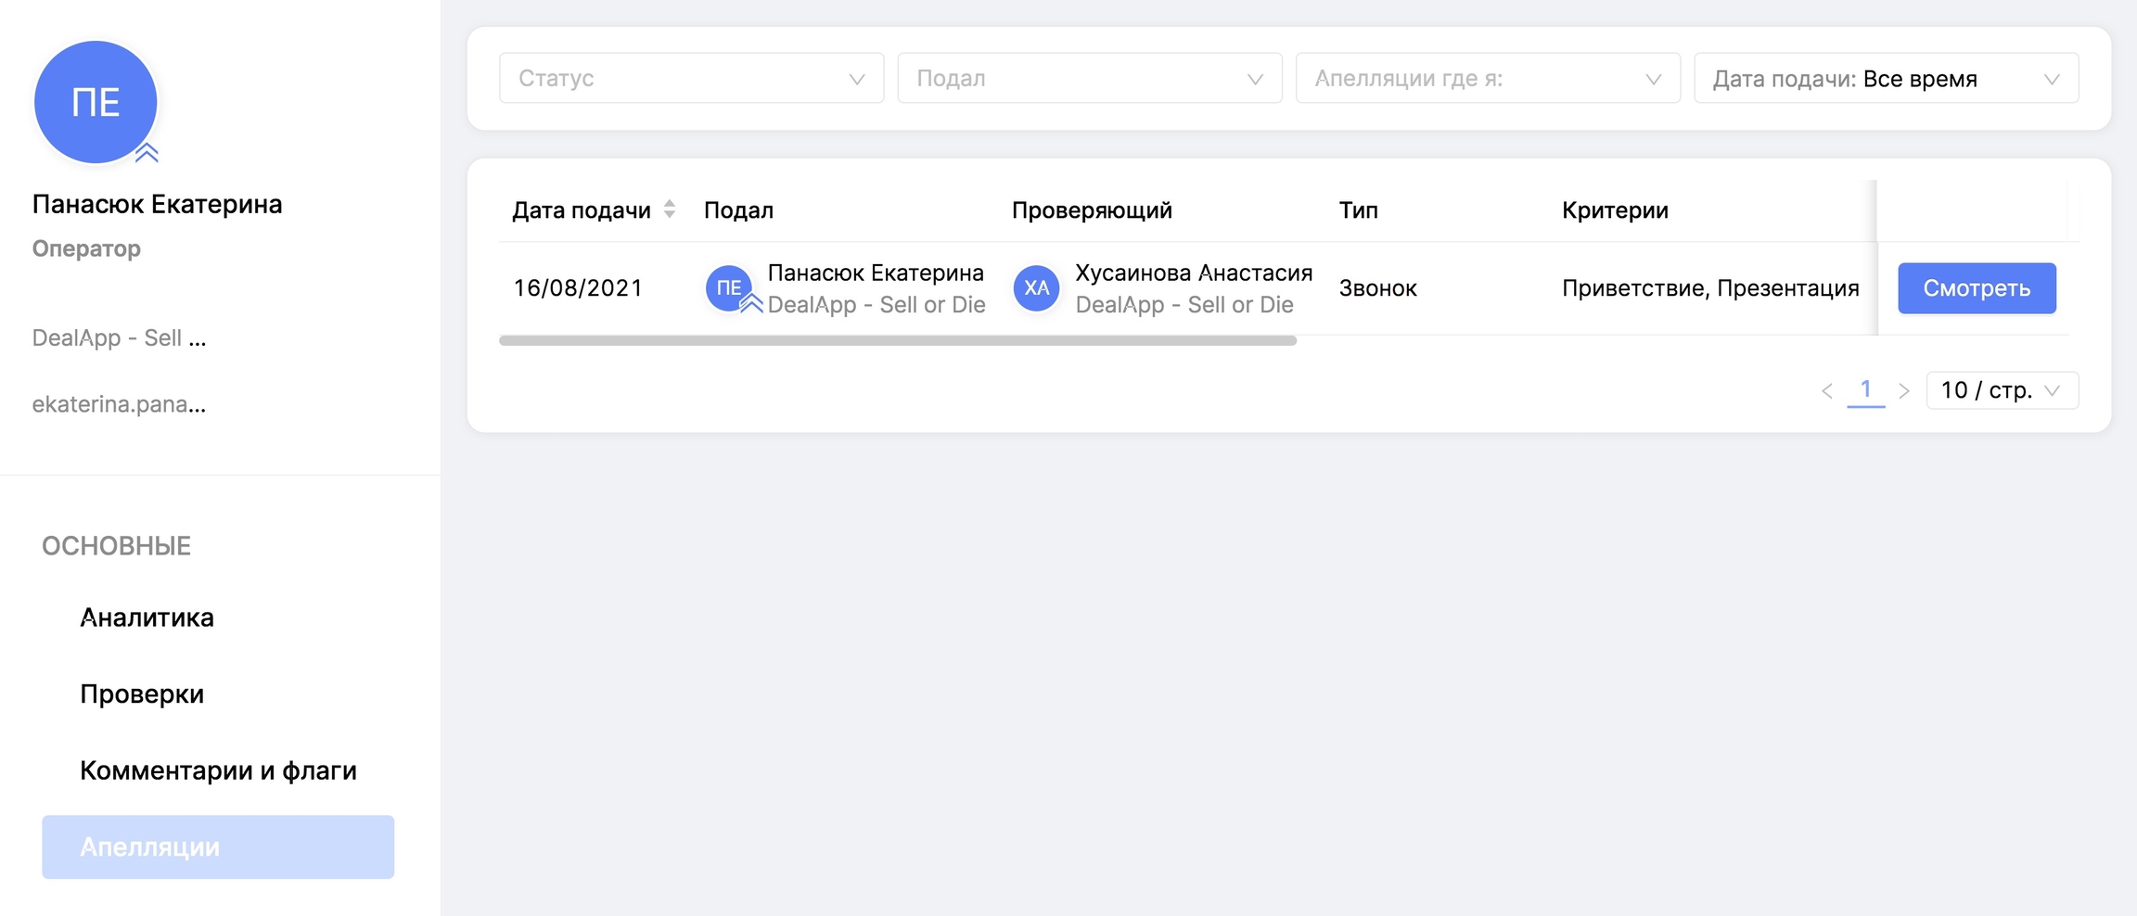This screenshot has height=916, width=2137.
Task: Open the Дата подачи date filter
Action: click(1886, 79)
